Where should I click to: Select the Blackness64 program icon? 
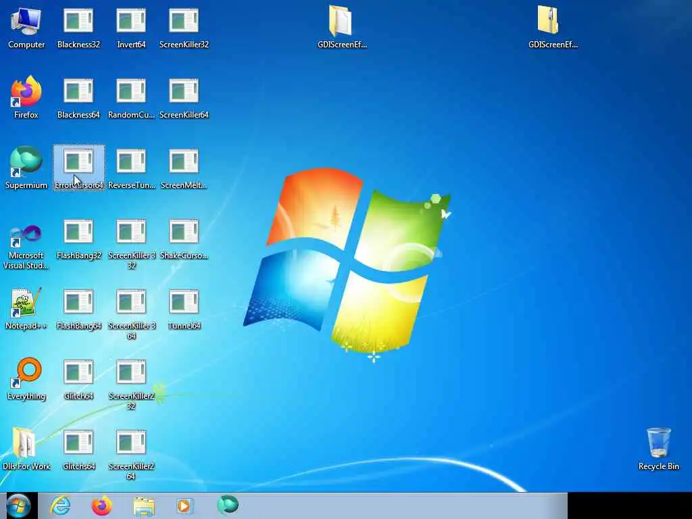(78, 98)
